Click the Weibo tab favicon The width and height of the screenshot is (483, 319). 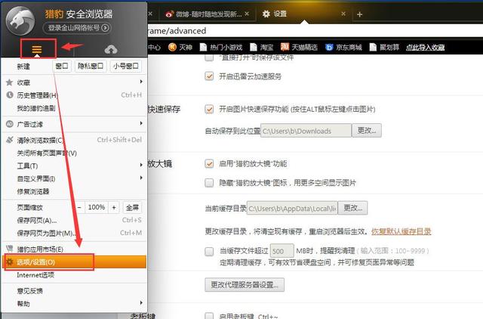point(169,14)
